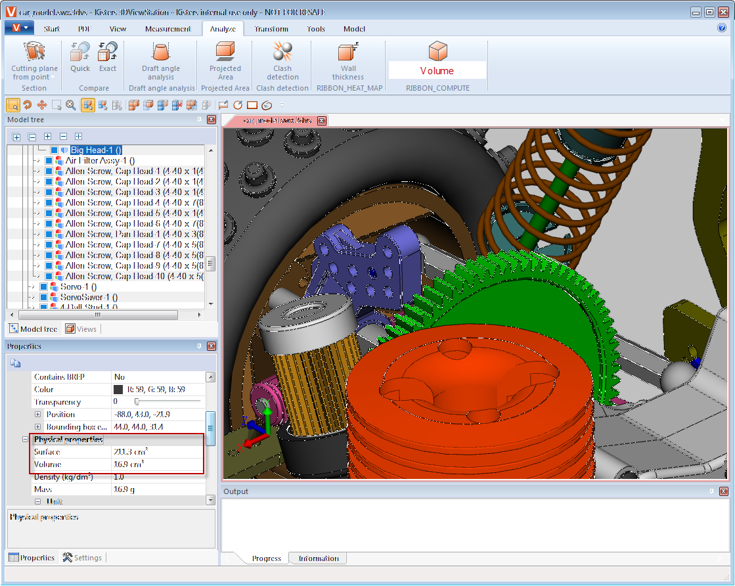Choose the rectangle selection tool
This screenshot has height=586, width=735.
56,105
